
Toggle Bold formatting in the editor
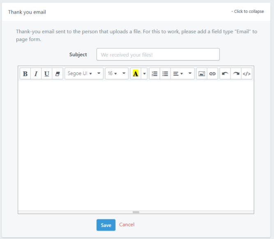(25, 74)
